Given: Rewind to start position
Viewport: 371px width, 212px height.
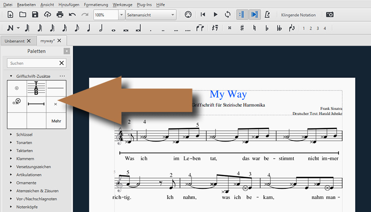Looking at the screenshot, I should [203, 15].
